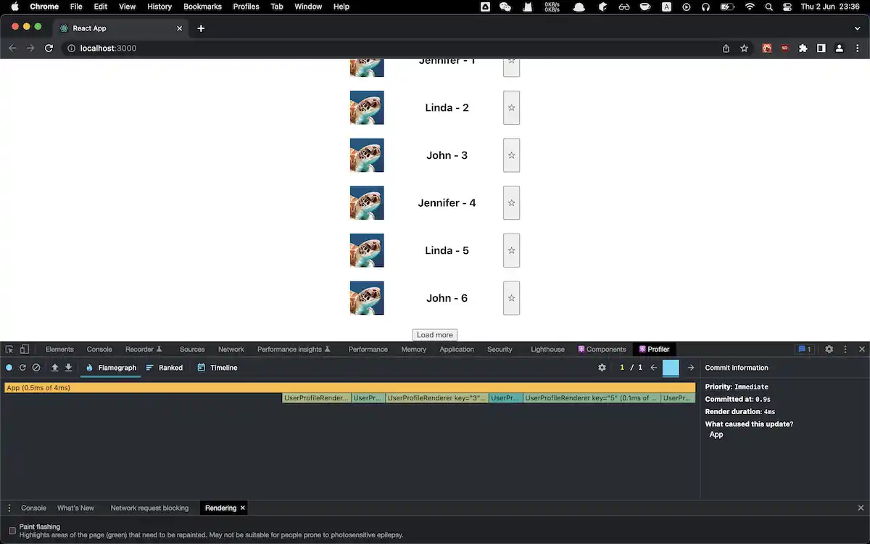Expand the Chrome tab search chevron

(858, 28)
